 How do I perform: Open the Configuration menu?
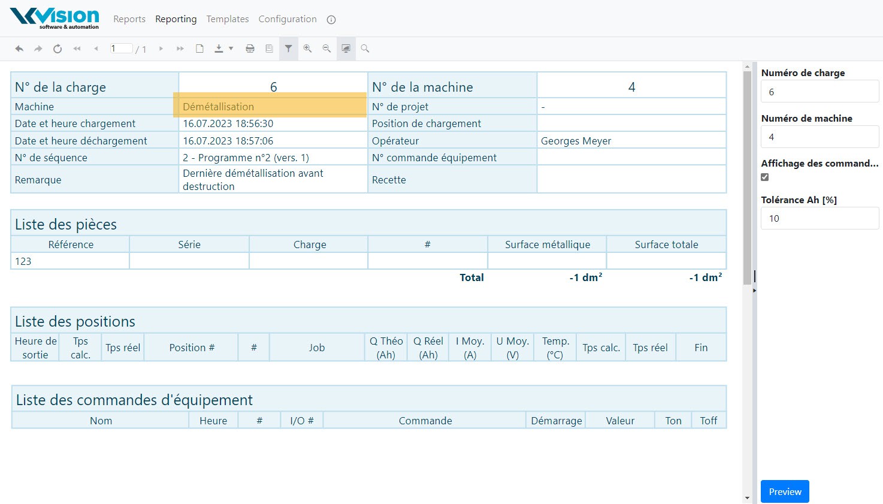click(x=288, y=19)
